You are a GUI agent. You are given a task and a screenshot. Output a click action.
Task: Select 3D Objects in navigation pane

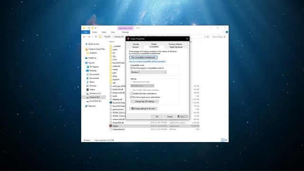click(94, 66)
